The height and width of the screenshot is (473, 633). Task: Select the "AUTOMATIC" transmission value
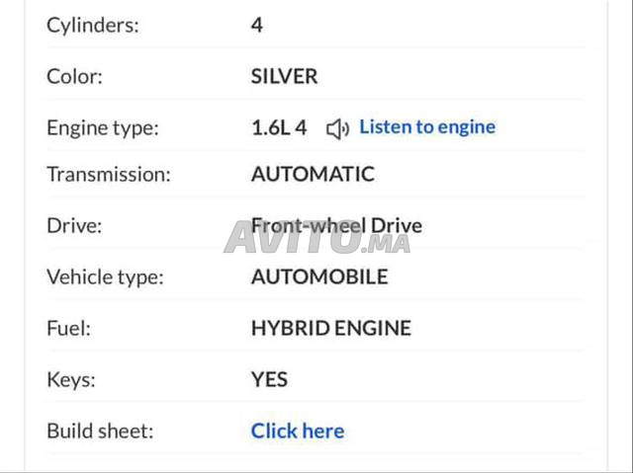point(313,175)
